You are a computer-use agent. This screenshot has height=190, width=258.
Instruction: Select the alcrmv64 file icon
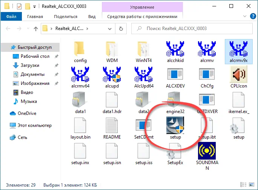(x=80, y=77)
